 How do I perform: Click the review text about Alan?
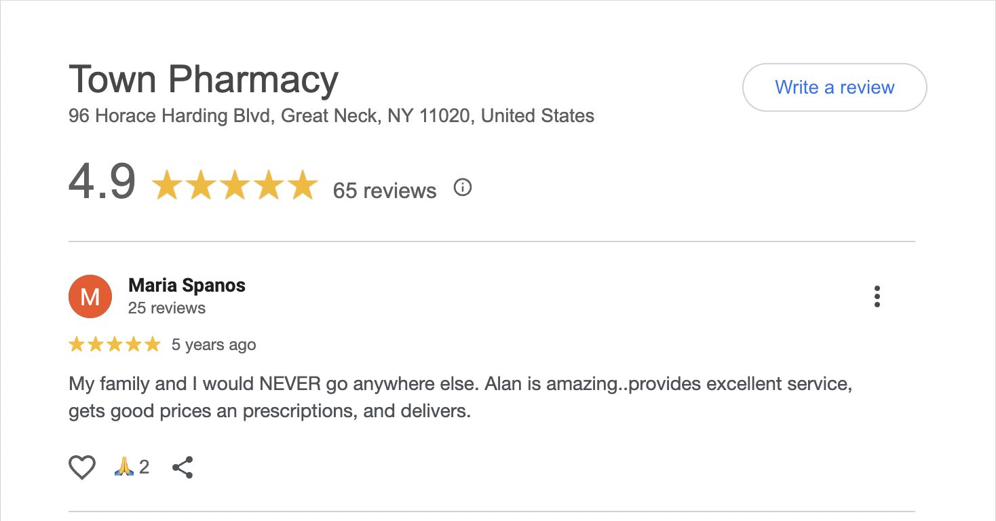pos(460,398)
